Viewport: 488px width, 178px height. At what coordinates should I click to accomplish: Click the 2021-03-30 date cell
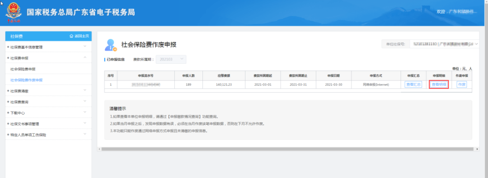(x=333, y=84)
